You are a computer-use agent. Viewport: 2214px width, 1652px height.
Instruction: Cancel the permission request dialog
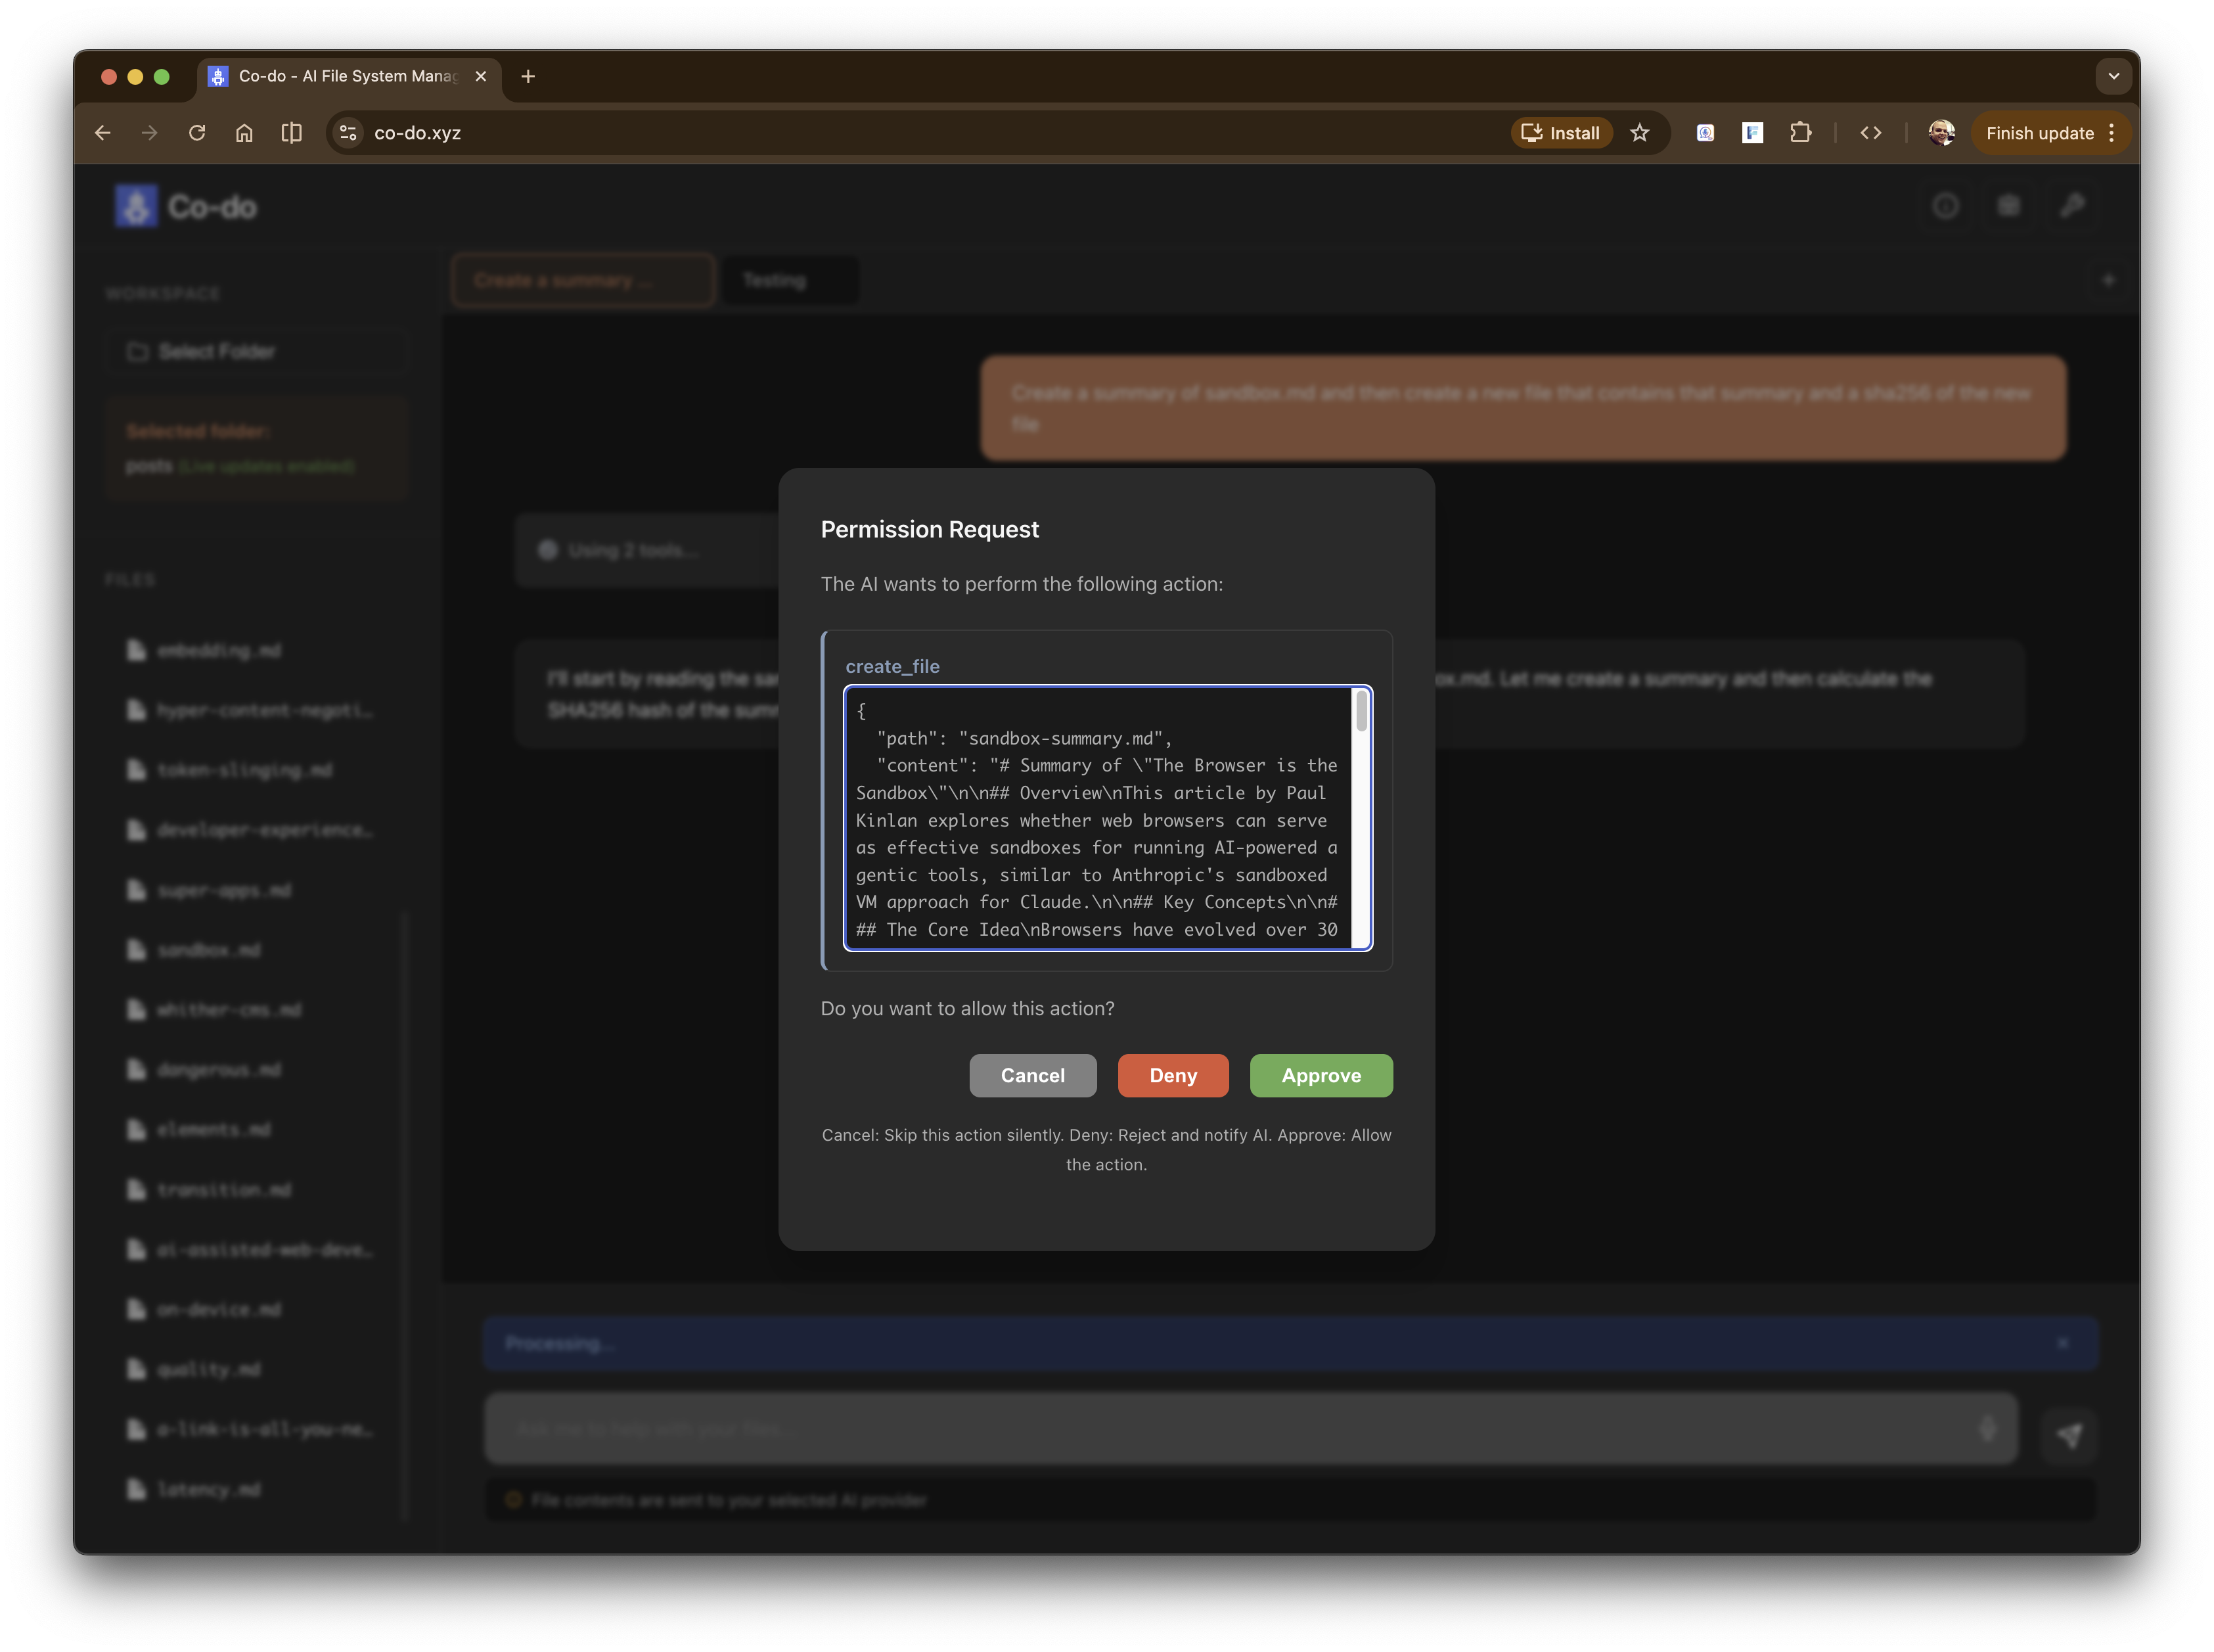pyautogui.click(x=1033, y=1075)
